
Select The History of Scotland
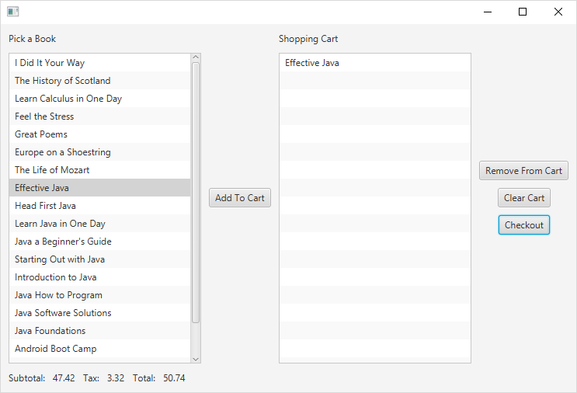(99, 81)
